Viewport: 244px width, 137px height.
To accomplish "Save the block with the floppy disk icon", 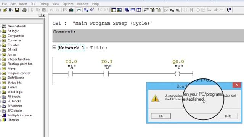I will click(17, 10).
